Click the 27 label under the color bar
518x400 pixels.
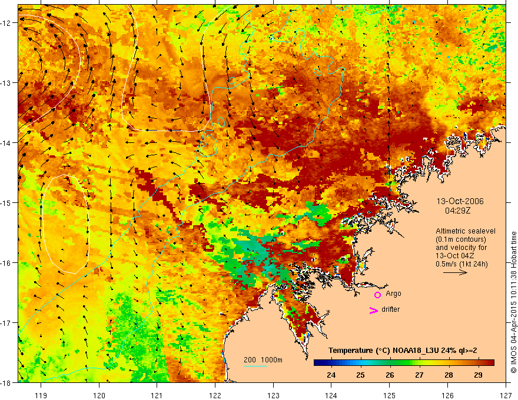[419, 375]
